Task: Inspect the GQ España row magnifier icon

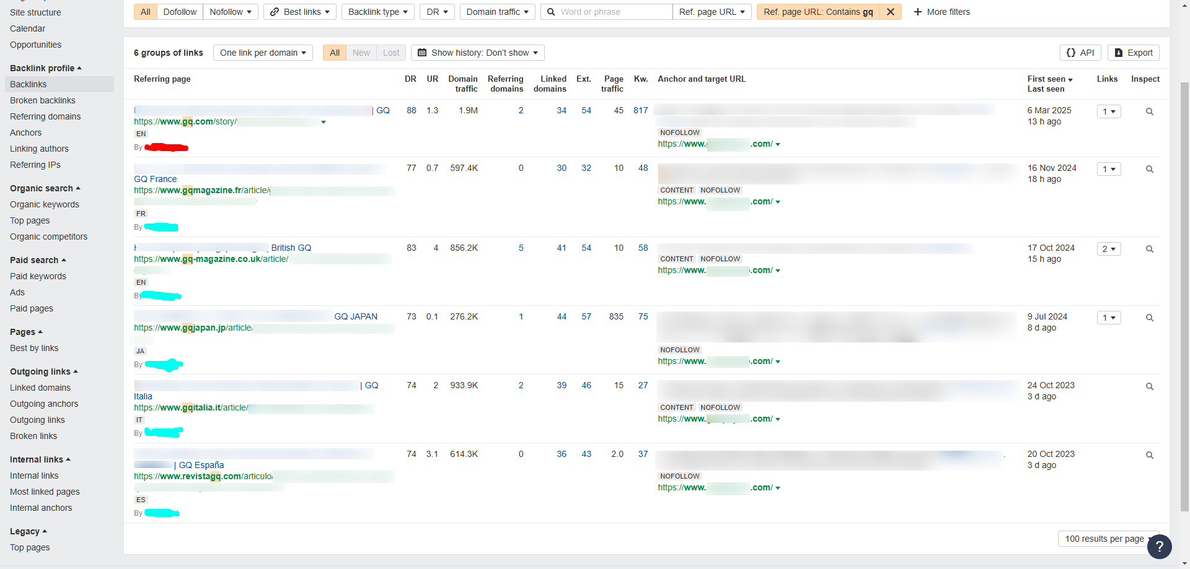Action: (x=1149, y=456)
